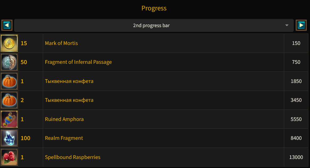Open the 2nd progress bar dropdown
Viewport: 310px width, 168px height.
(151, 26)
